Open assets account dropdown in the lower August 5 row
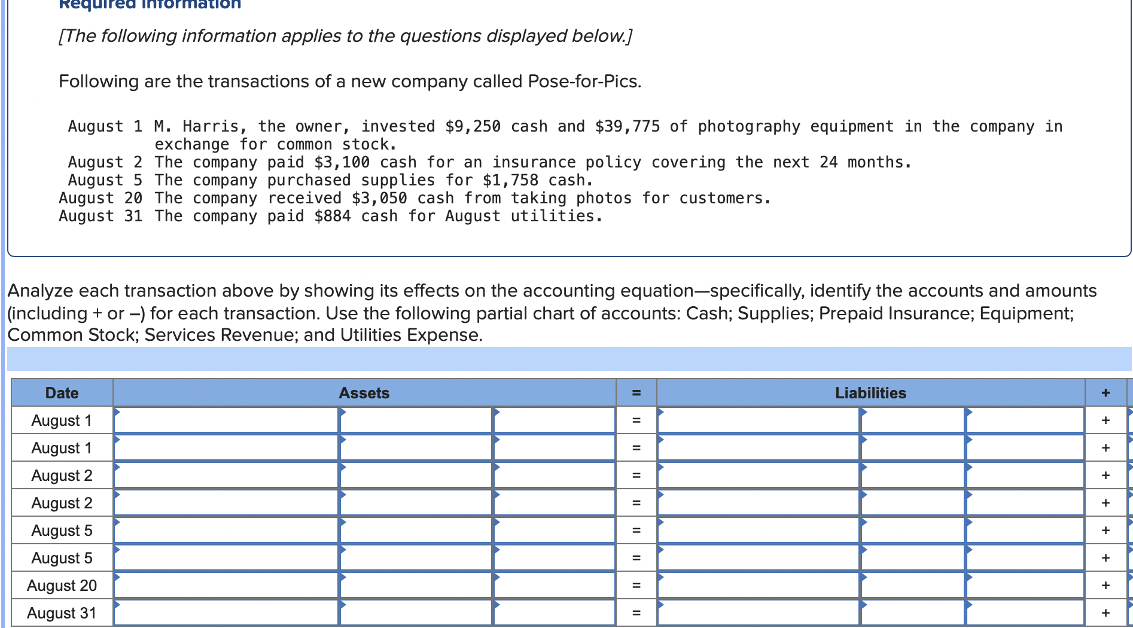Screen dimensions: 1133x628 pyautogui.click(x=226, y=557)
